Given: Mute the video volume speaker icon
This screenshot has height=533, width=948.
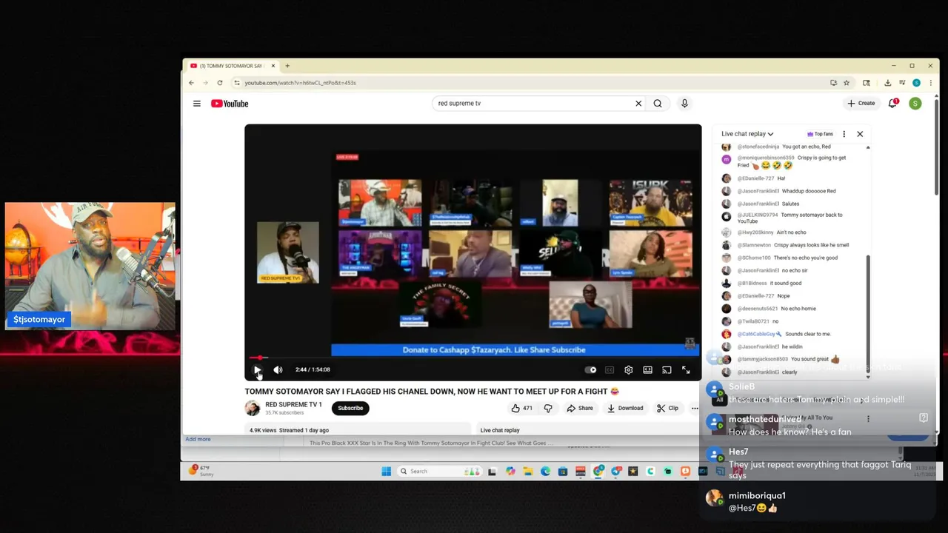Looking at the screenshot, I should (x=278, y=369).
